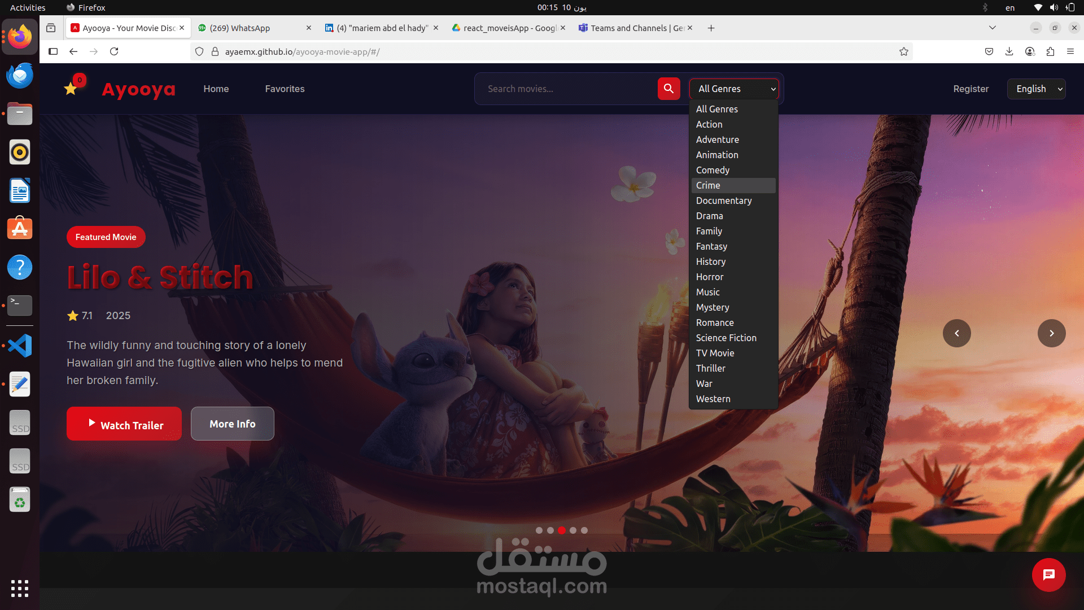Select Western genre option
This screenshot has height=610, width=1084.
click(x=733, y=399)
